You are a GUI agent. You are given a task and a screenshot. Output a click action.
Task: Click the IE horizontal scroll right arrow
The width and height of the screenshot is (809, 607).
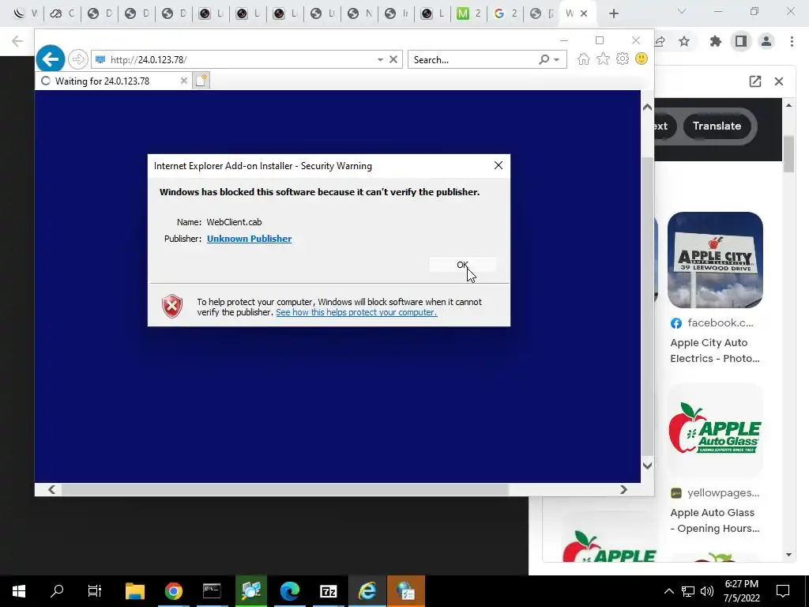623,489
